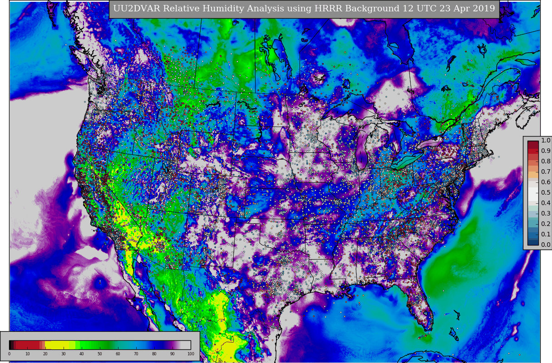Click the '0.0' label on the vertical colorbar
Screen dimensions: 552x363
coord(546,245)
